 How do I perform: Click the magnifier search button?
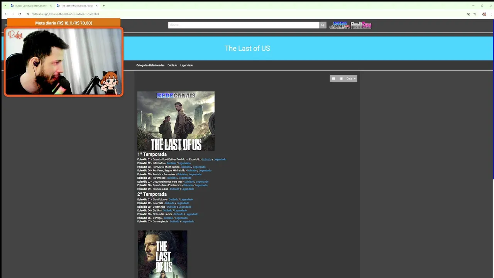click(x=323, y=25)
